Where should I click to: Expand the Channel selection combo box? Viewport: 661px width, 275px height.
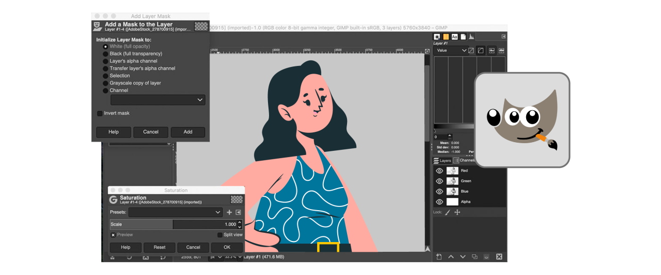coord(158,100)
